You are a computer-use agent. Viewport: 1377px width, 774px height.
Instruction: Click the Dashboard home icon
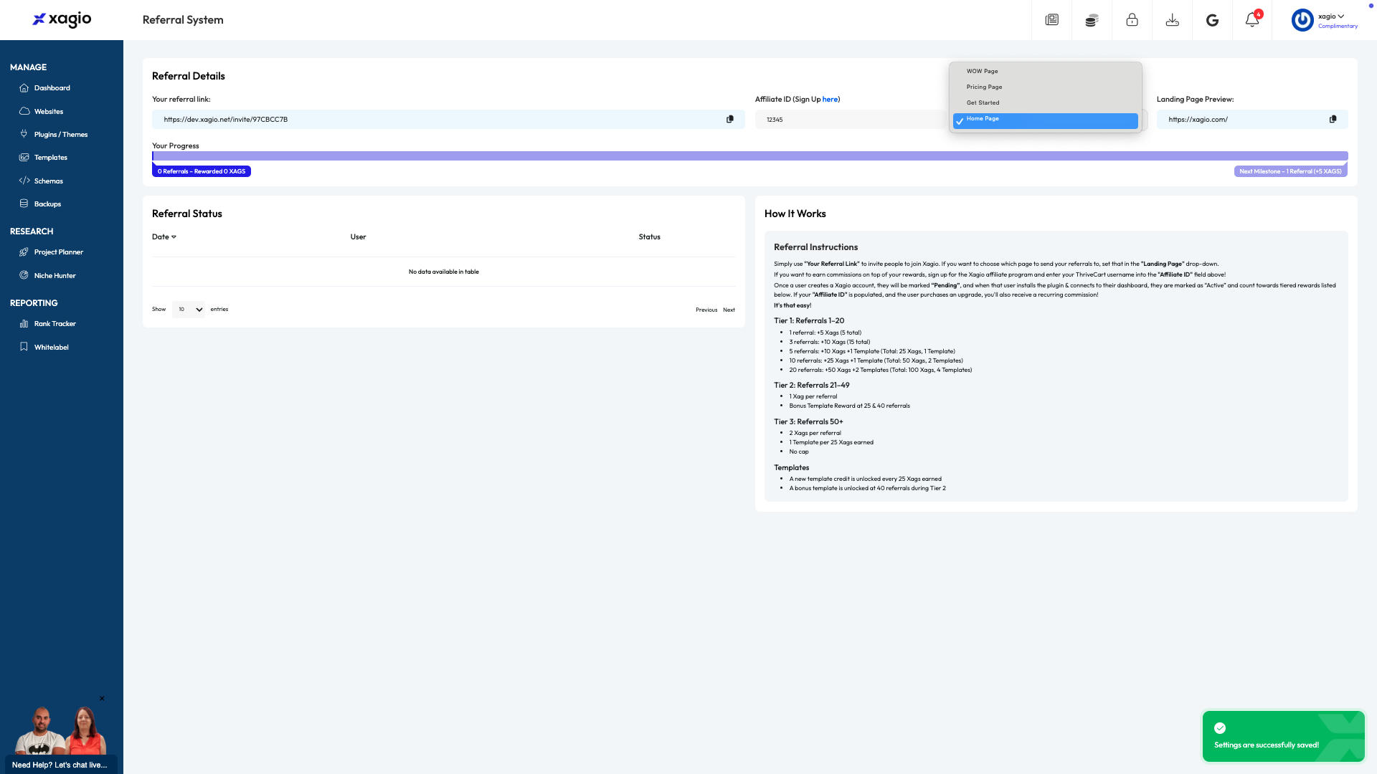(24, 88)
